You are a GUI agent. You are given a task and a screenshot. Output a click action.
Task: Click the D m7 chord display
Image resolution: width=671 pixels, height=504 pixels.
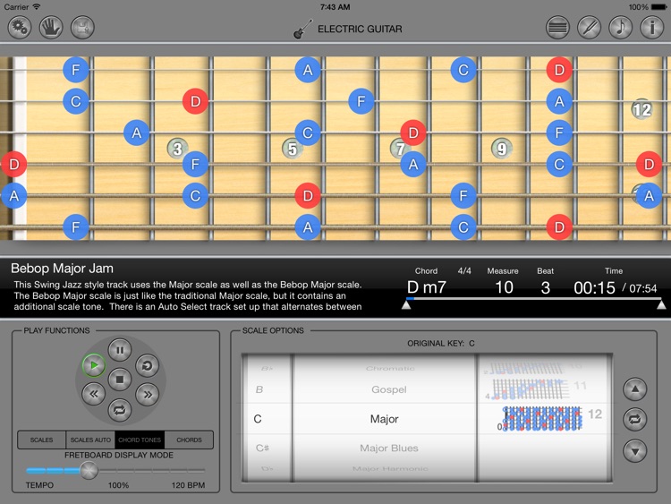[x=426, y=287]
